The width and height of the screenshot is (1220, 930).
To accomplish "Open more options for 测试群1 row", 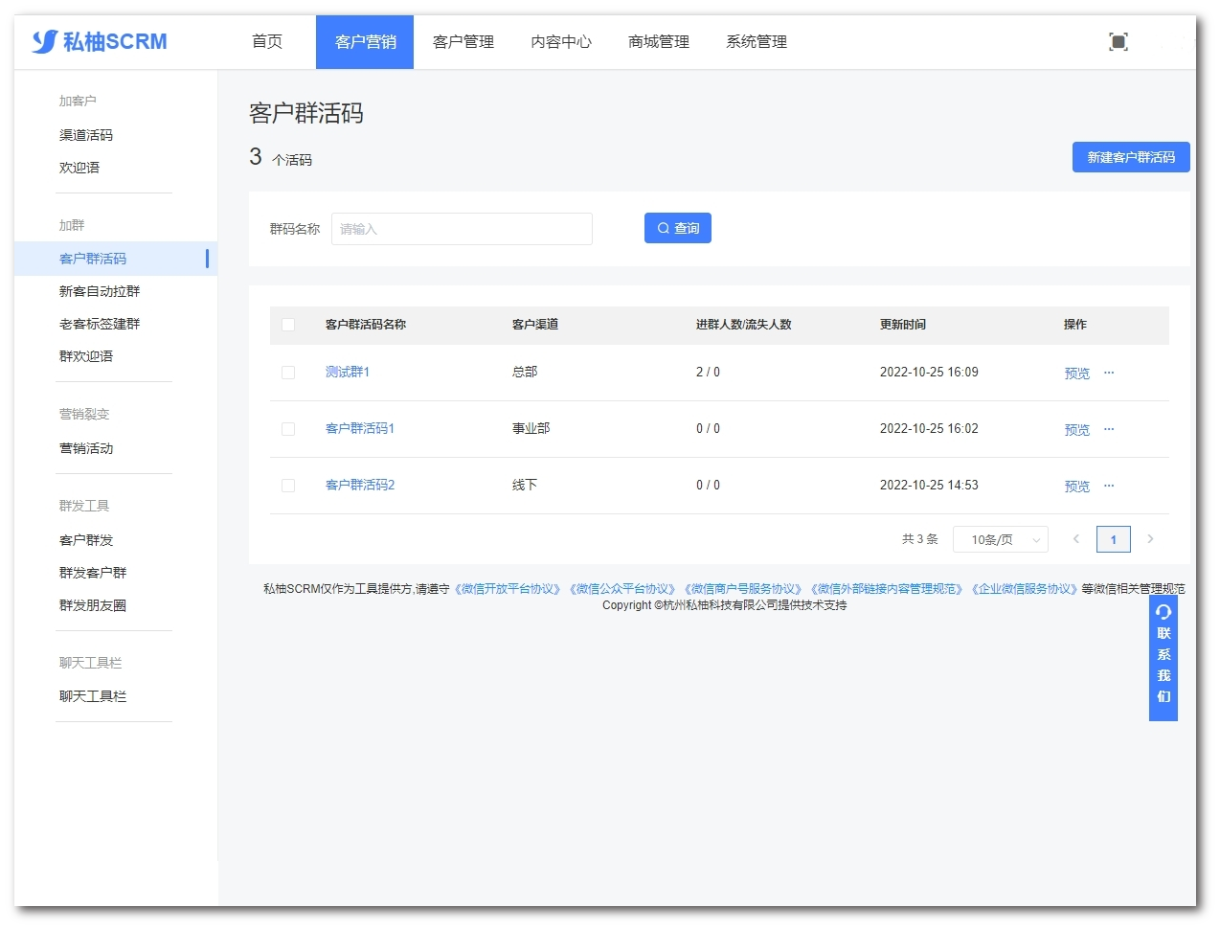I will [1109, 373].
